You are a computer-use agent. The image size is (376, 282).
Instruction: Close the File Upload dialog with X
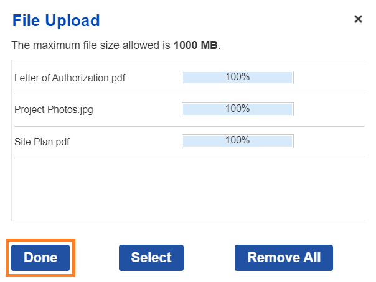pyautogui.click(x=358, y=19)
